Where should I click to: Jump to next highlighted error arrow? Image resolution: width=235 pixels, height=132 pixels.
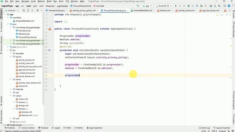(230, 15)
